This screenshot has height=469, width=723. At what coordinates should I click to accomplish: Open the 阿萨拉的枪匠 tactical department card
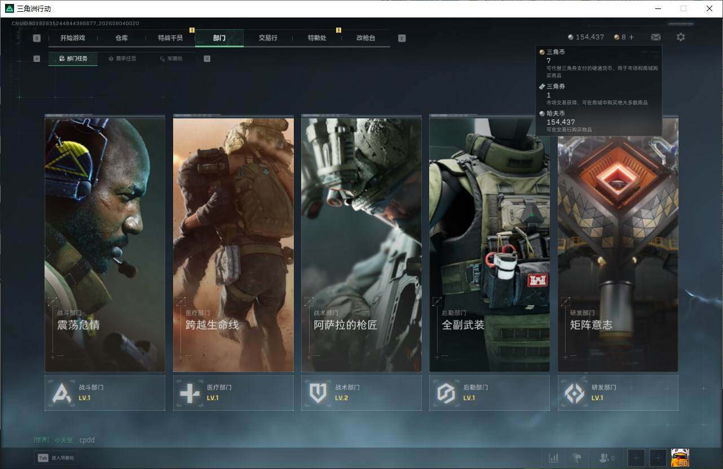pyautogui.click(x=361, y=244)
